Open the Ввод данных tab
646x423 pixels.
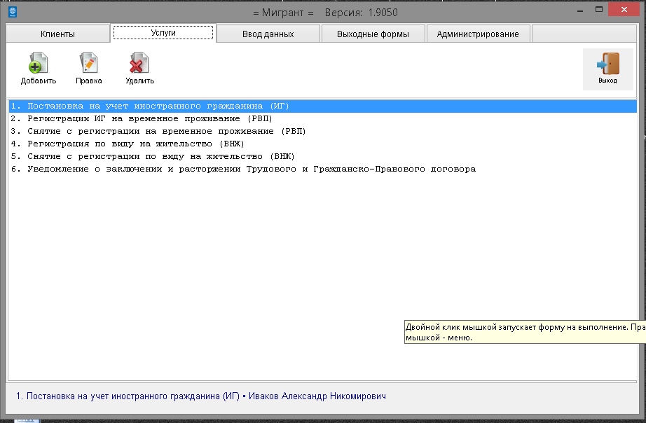tap(268, 34)
